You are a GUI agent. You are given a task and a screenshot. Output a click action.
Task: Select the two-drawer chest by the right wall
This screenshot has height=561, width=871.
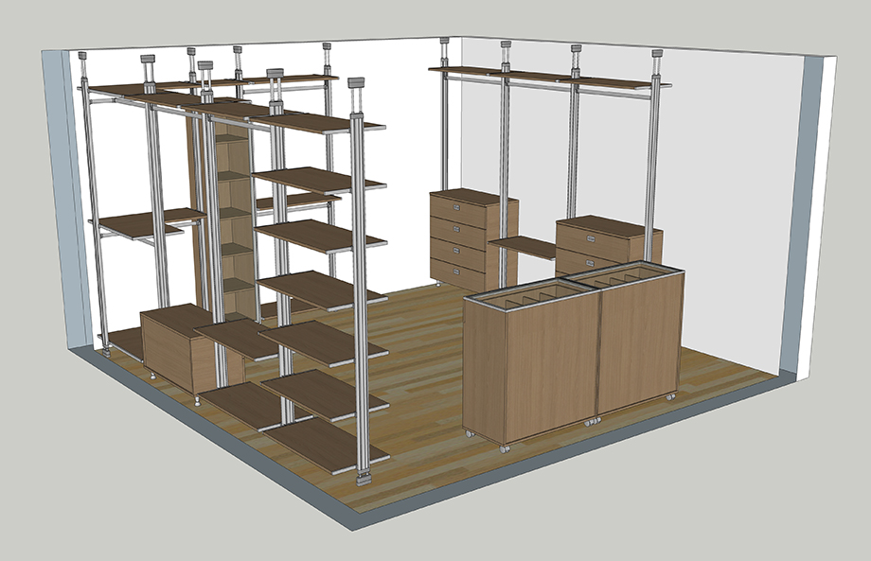tap(608, 245)
